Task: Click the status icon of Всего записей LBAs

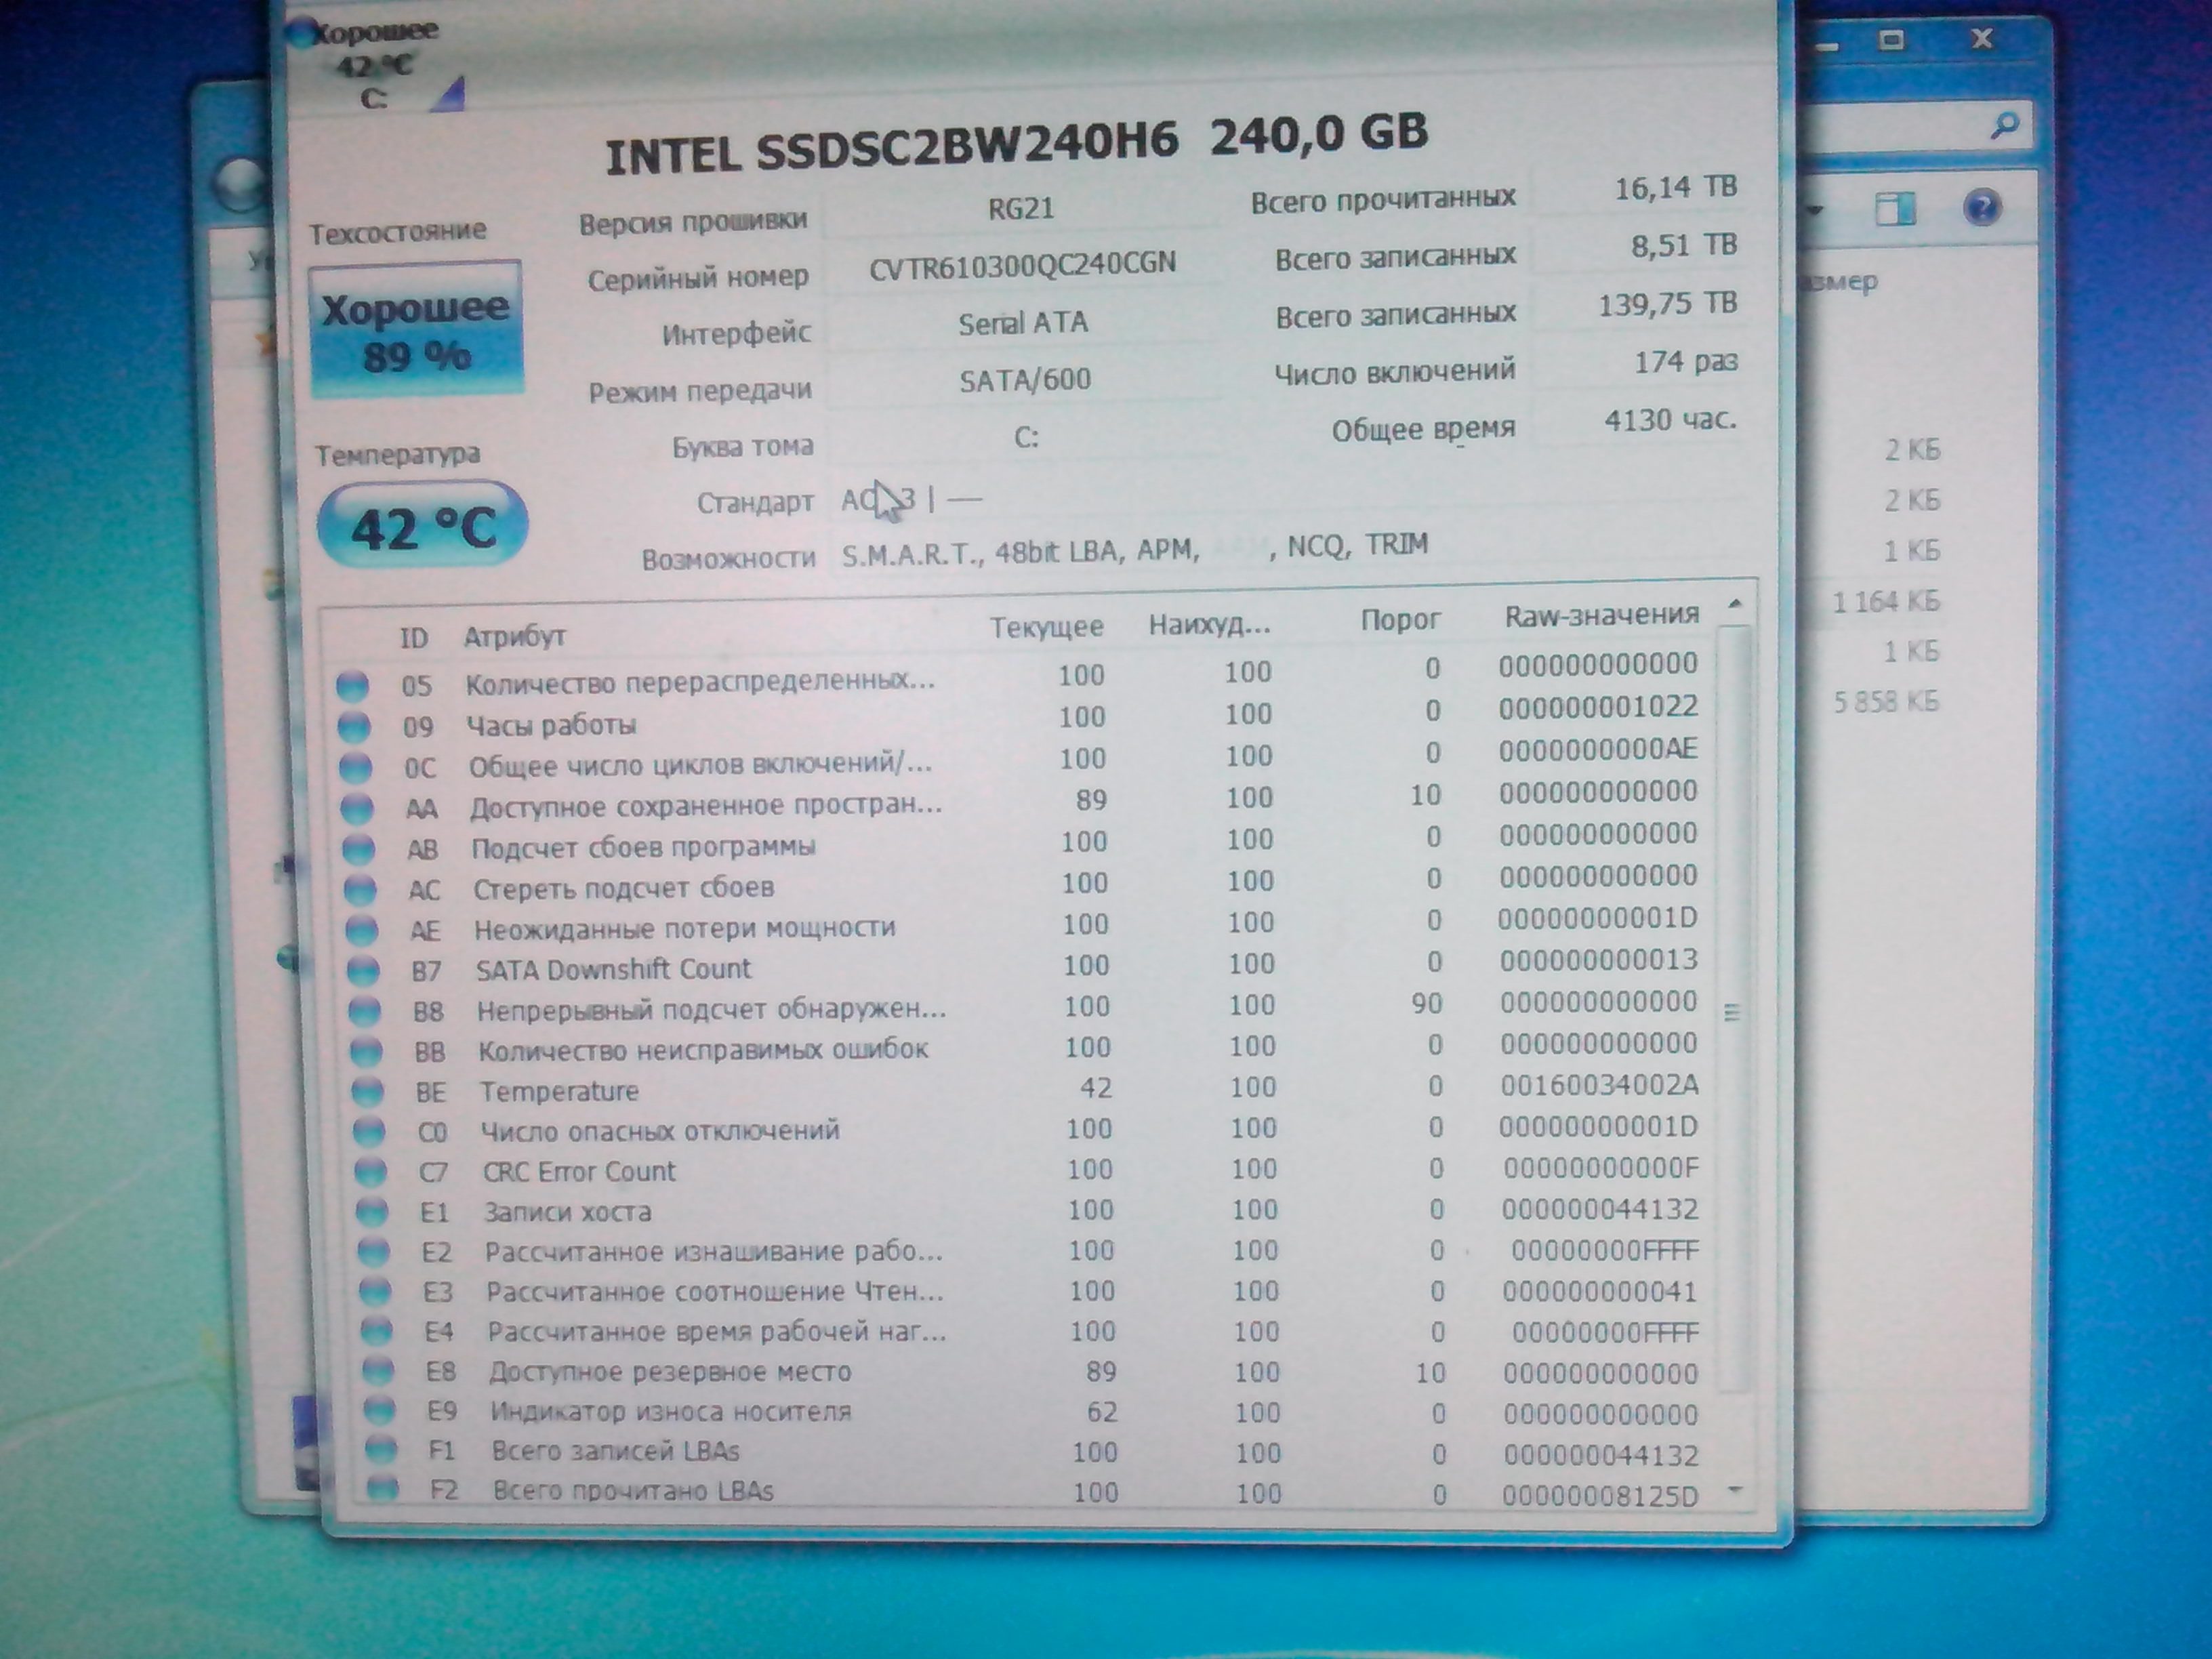Action: (381, 1450)
